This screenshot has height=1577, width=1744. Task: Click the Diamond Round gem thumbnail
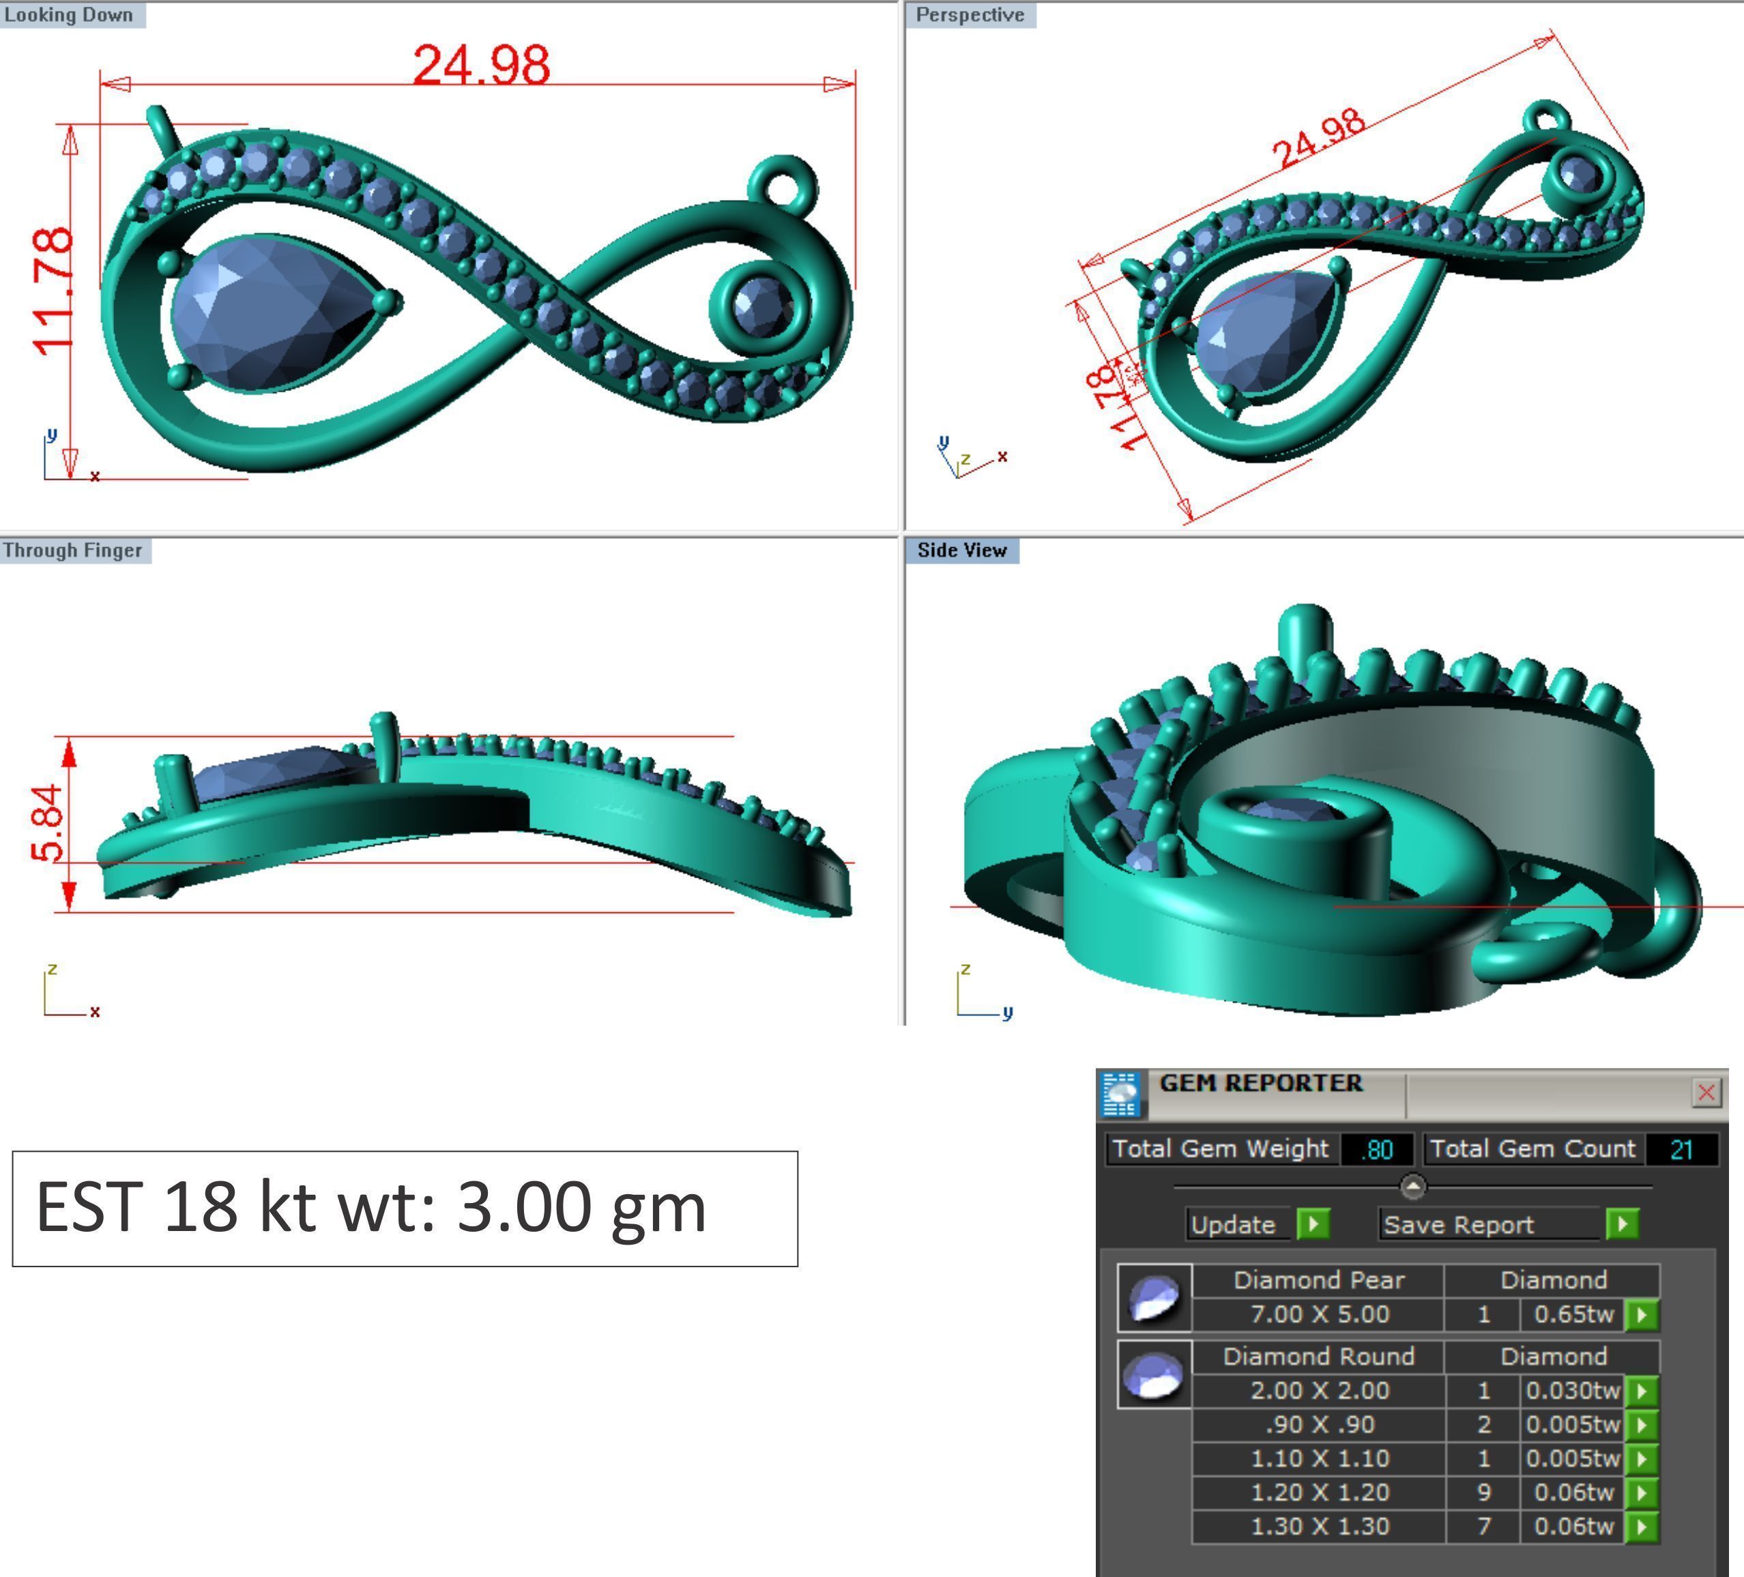1154,1374
